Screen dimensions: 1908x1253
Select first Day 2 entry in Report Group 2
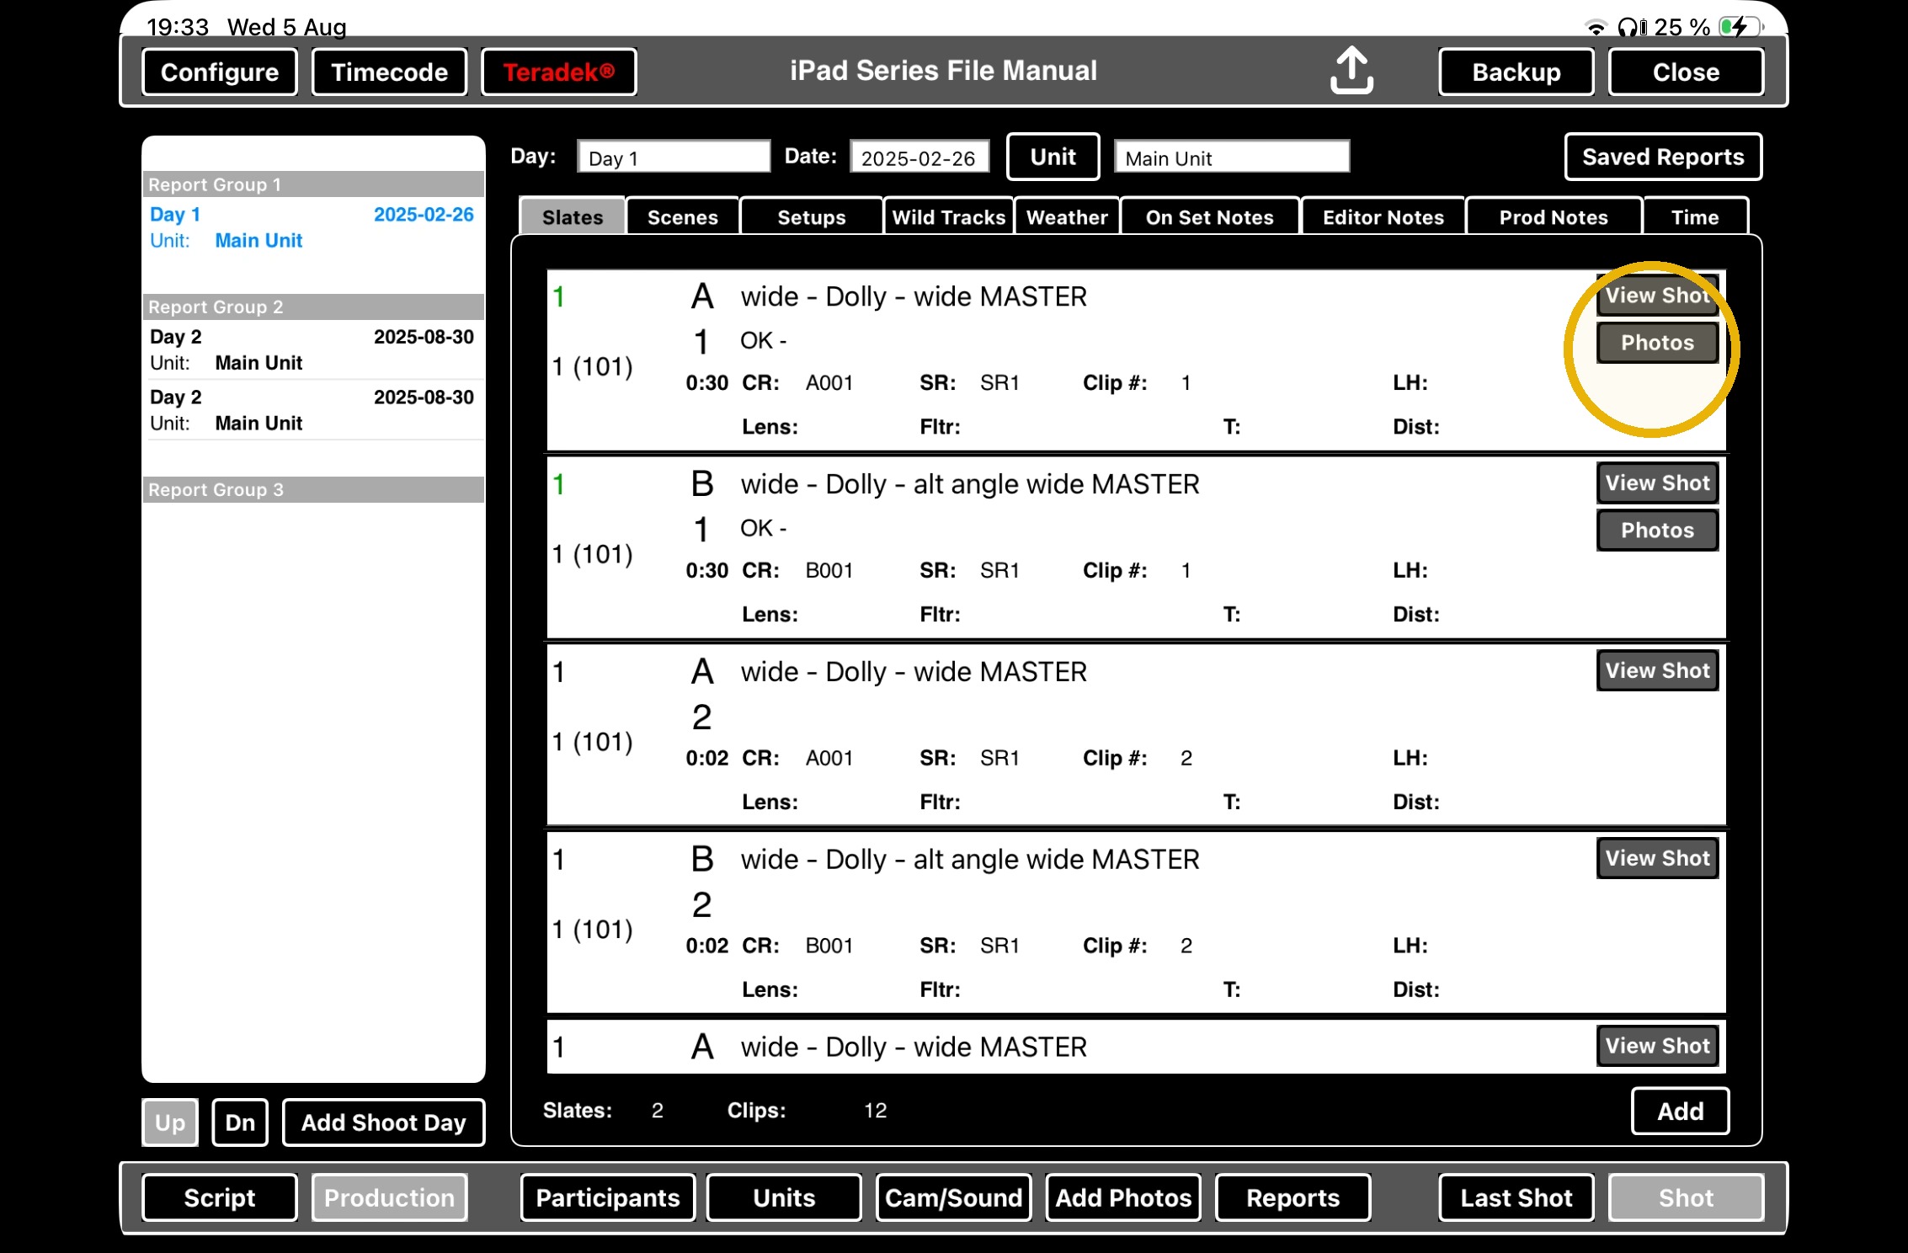click(312, 349)
